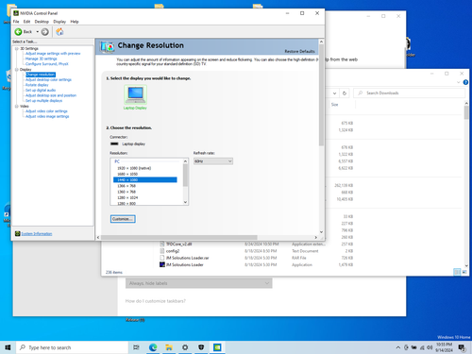The image size is (472, 354).
Task: Open File Explorer from the taskbar
Action: [x=169, y=347]
